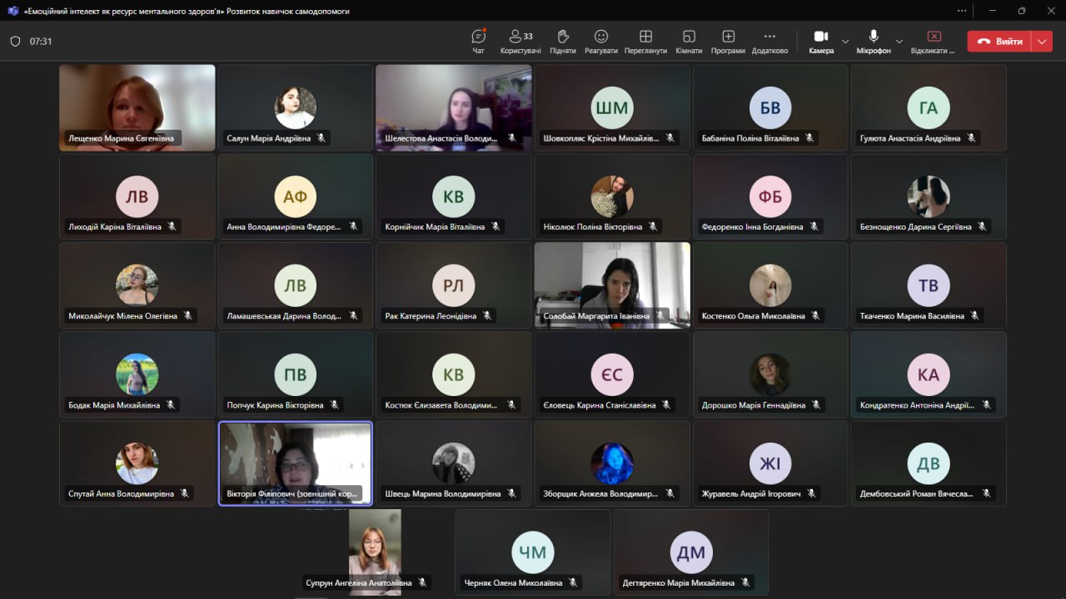1066x599 pixels.
Task: Expand microphone options arrow next to Мікрофон
Action: pos(899,41)
